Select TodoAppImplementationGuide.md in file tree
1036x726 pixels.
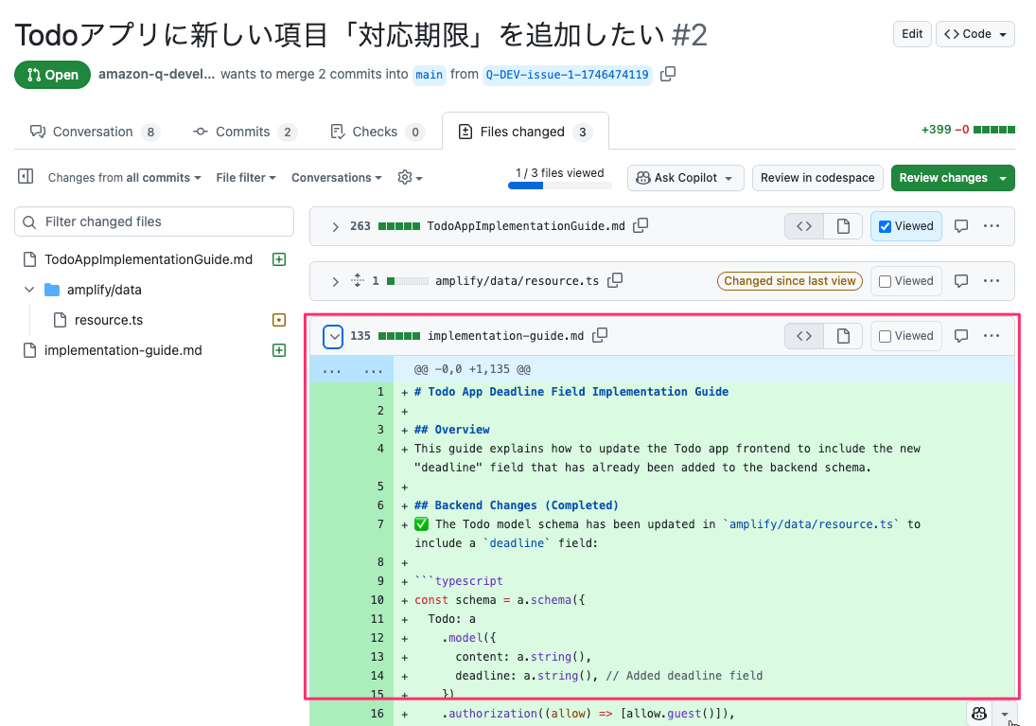148,259
